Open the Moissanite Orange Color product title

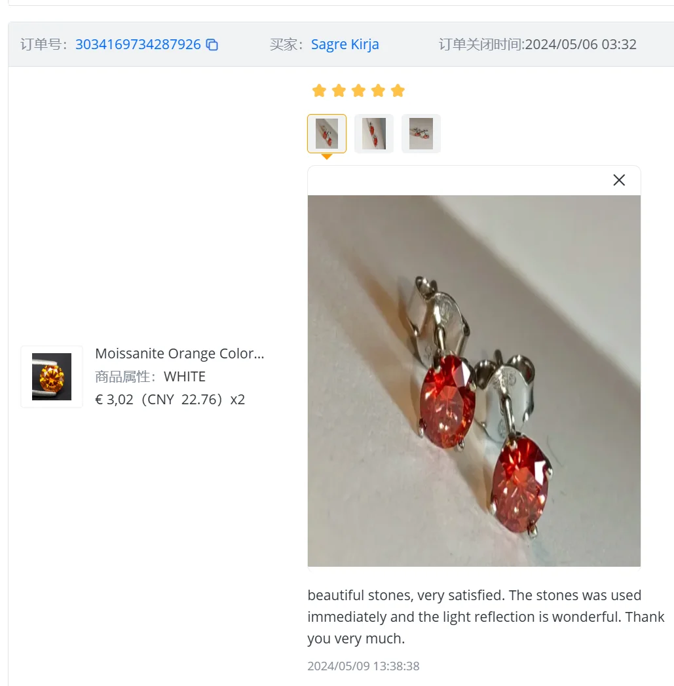click(x=179, y=353)
